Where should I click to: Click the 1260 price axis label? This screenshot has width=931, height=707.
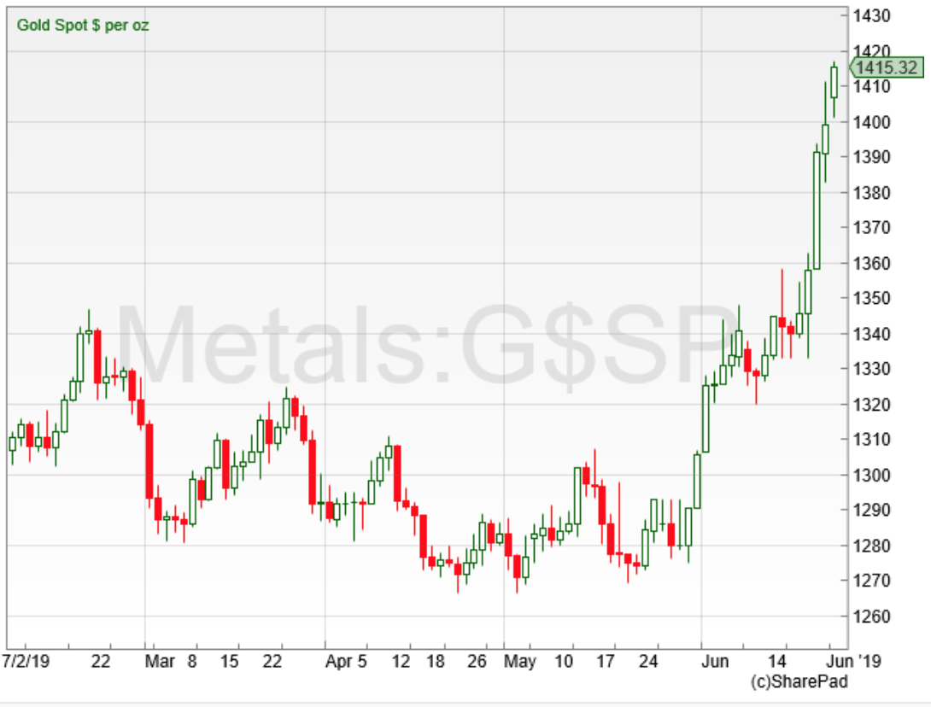(872, 616)
